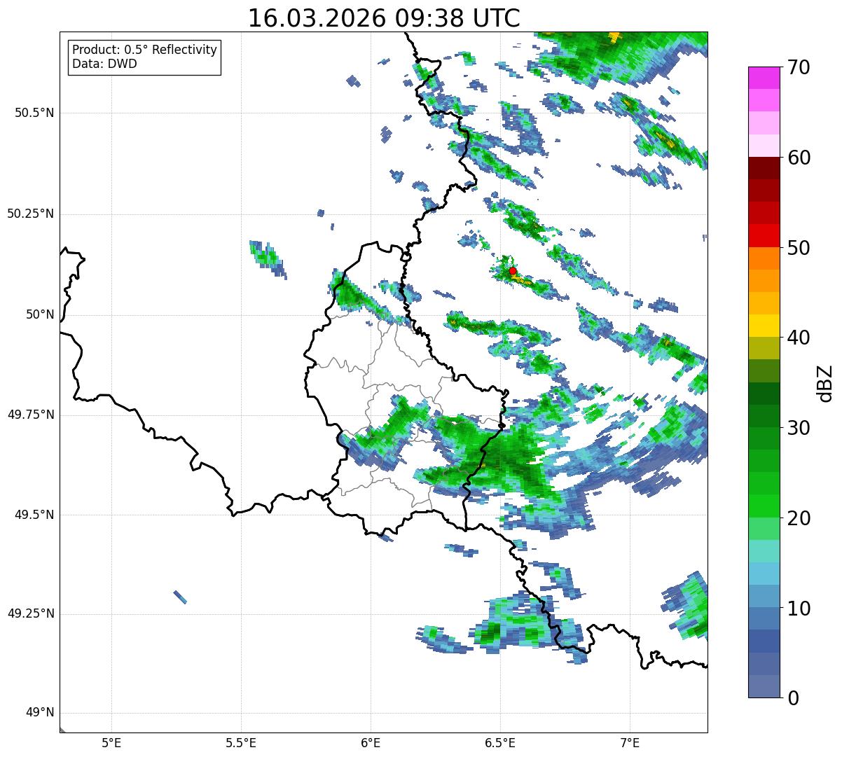842x757 pixels.
Task: Click the longitude label "6°E"
Action: click(371, 743)
